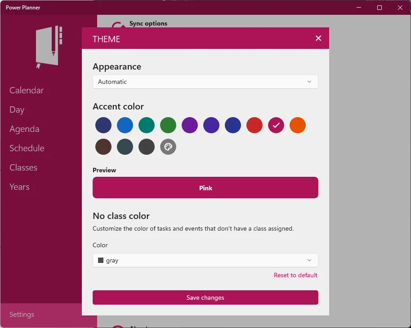Screen dimensions: 411x328
Task: Expand the Appearance dropdown chevron arrow
Action: 309,82
